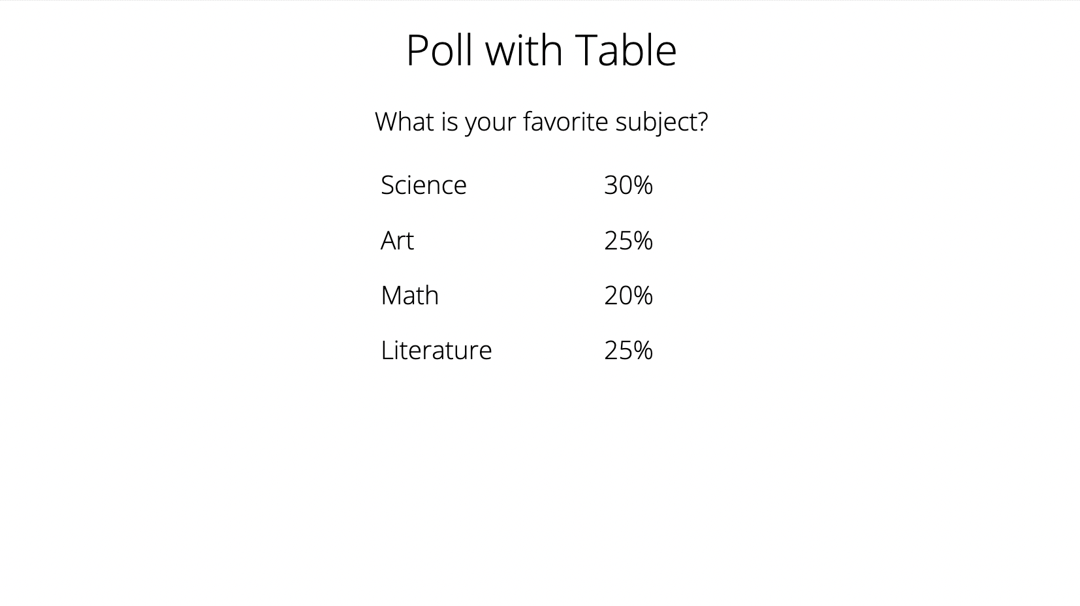Click the word "with" in the heading

click(x=524, y=50)
